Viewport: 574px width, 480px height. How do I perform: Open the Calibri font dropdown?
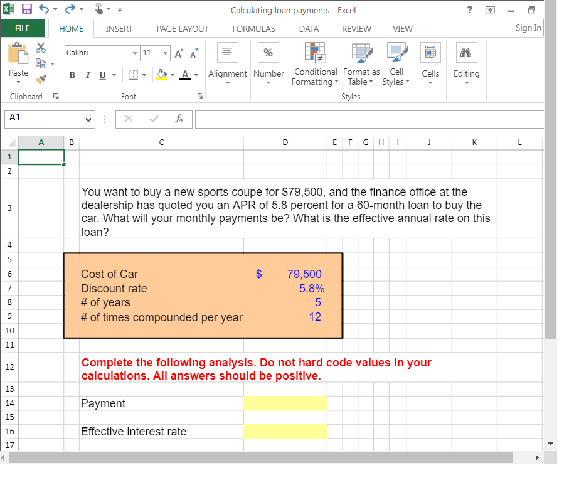[x=134, y=53]
